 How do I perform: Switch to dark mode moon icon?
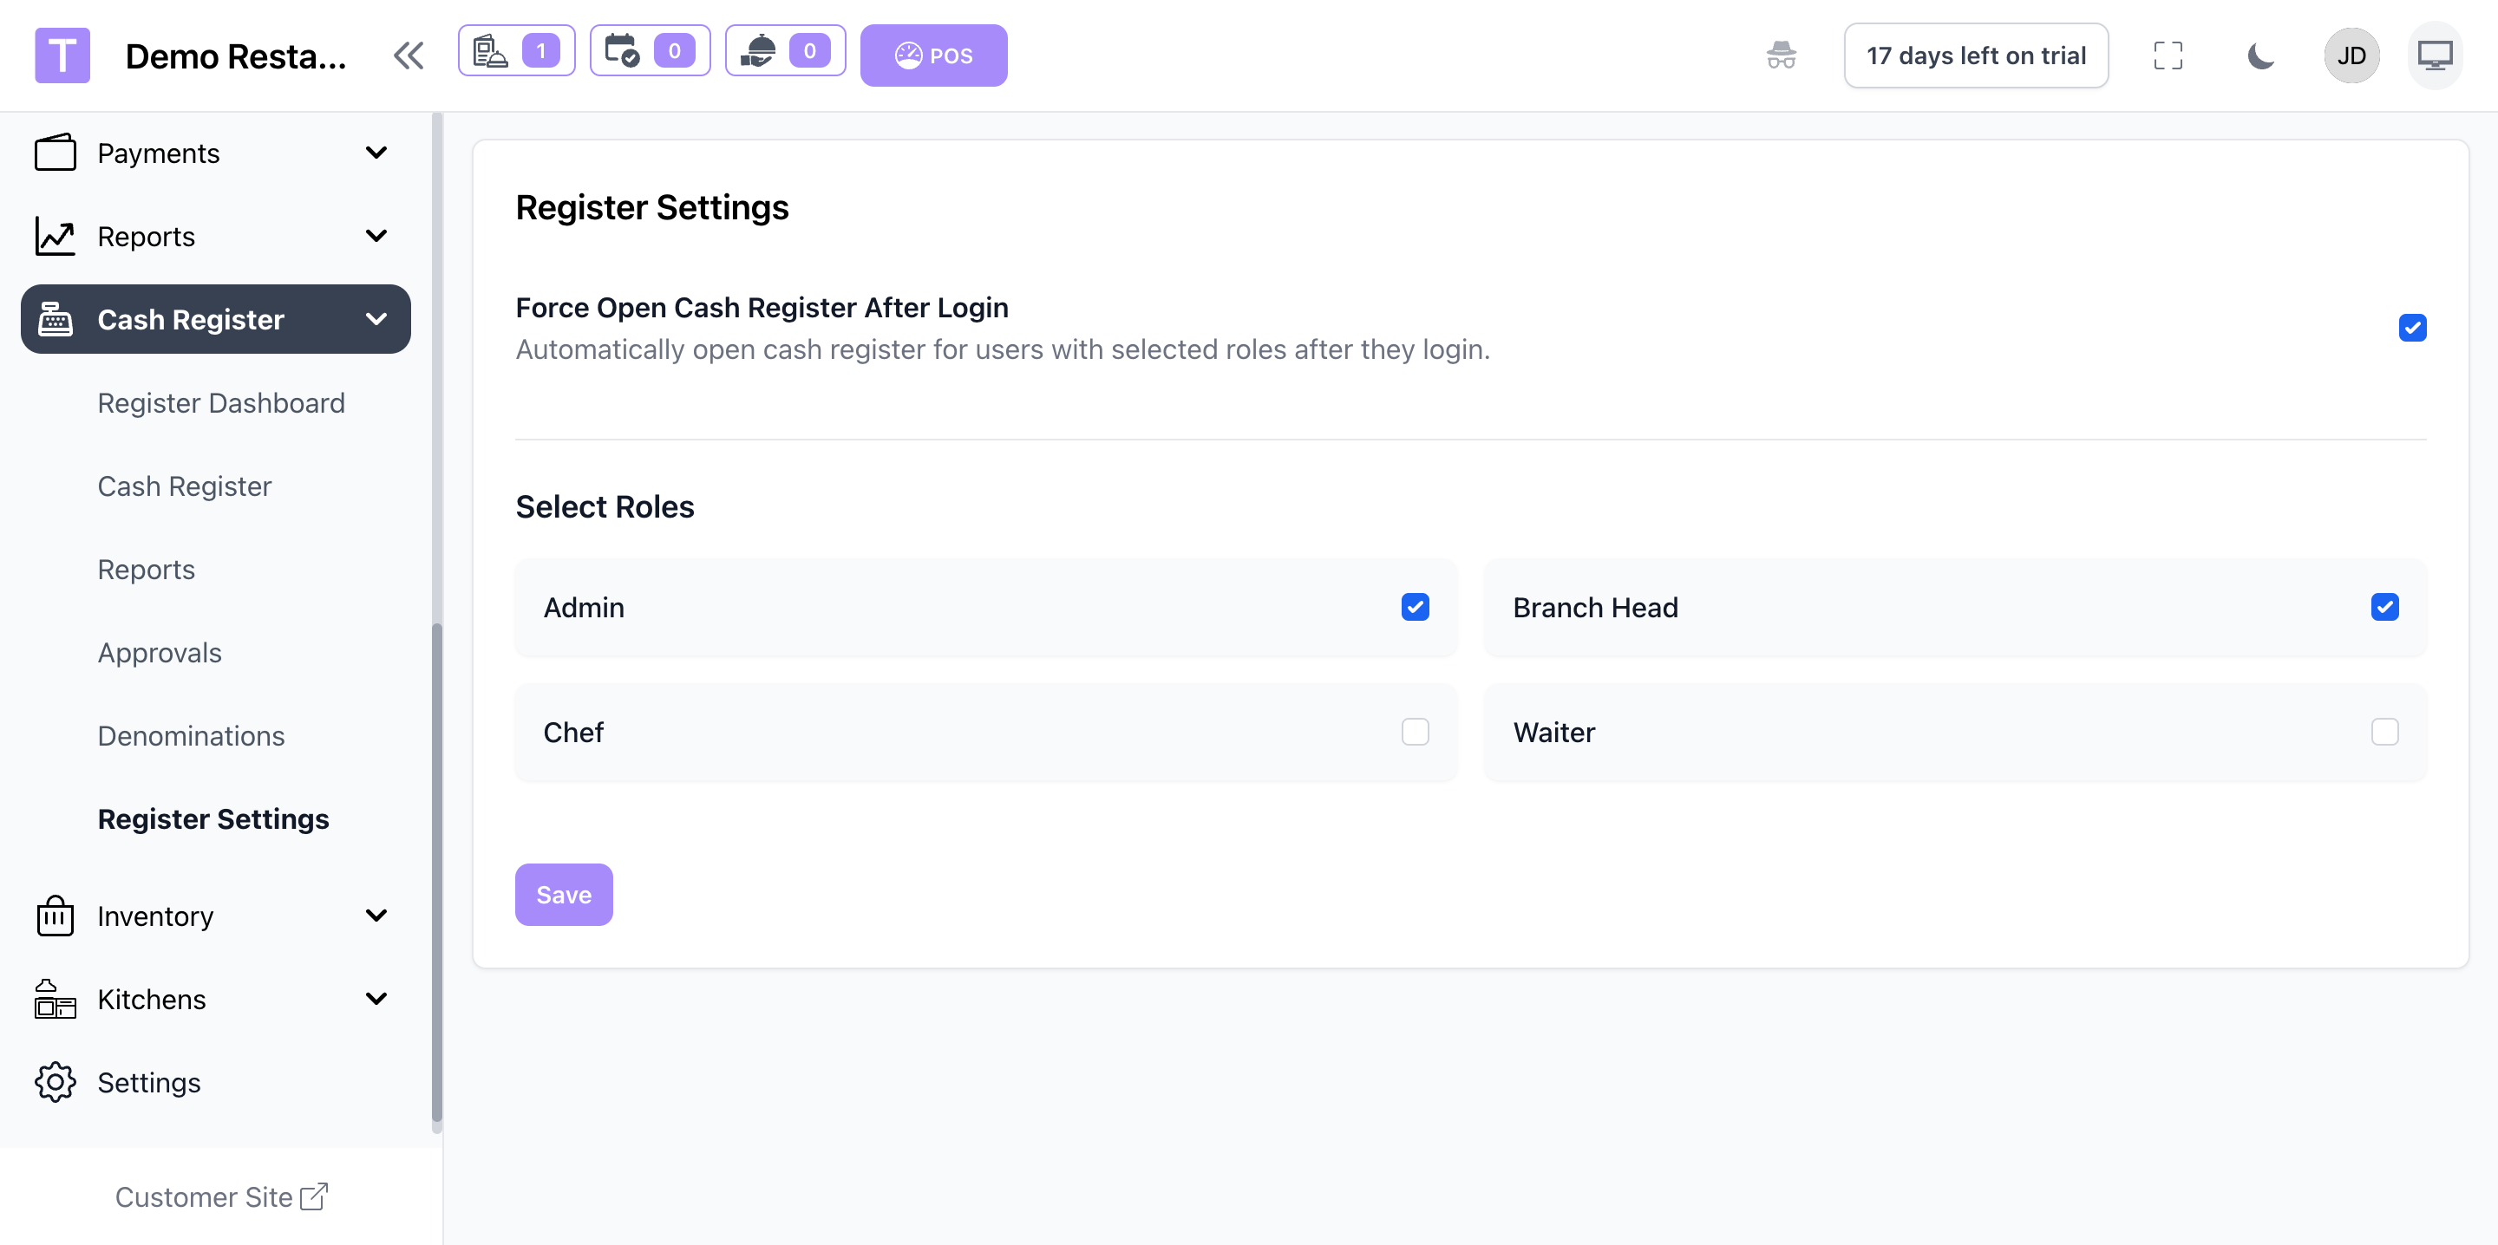point(2259,55)
